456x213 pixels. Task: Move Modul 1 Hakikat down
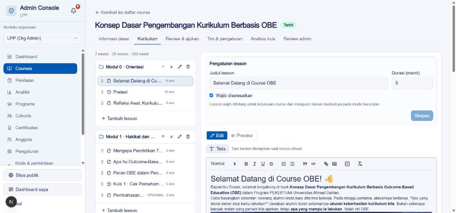pos(171,137)
